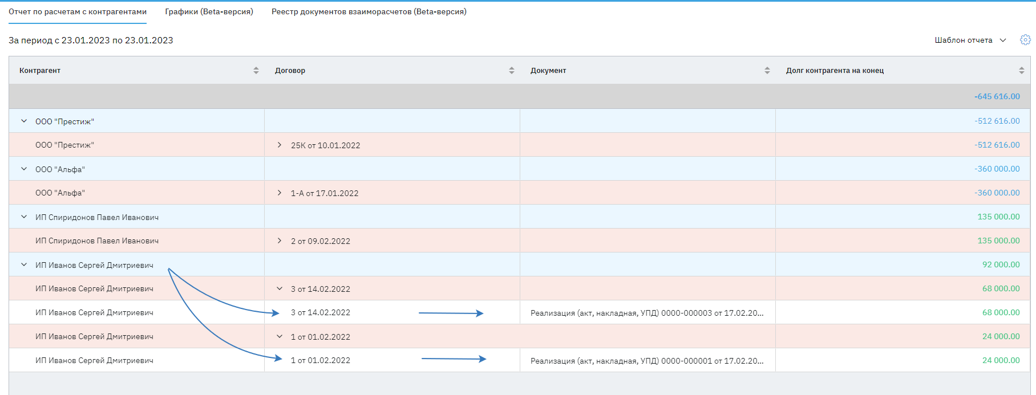Select Отчет по расчетам с контрагентами tab
Screen dimensions: 1036x395
78,11
